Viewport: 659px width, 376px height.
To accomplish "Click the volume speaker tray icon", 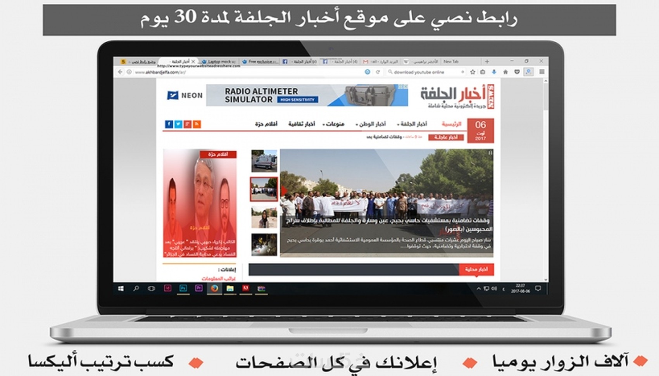I will 494,288.
